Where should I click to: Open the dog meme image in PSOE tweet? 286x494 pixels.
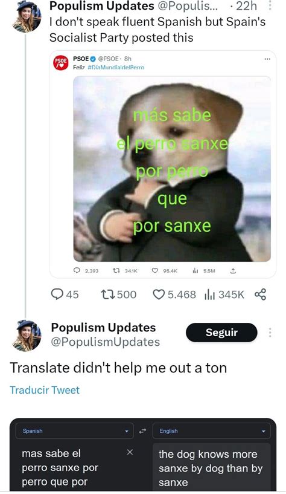coord(172,169)
